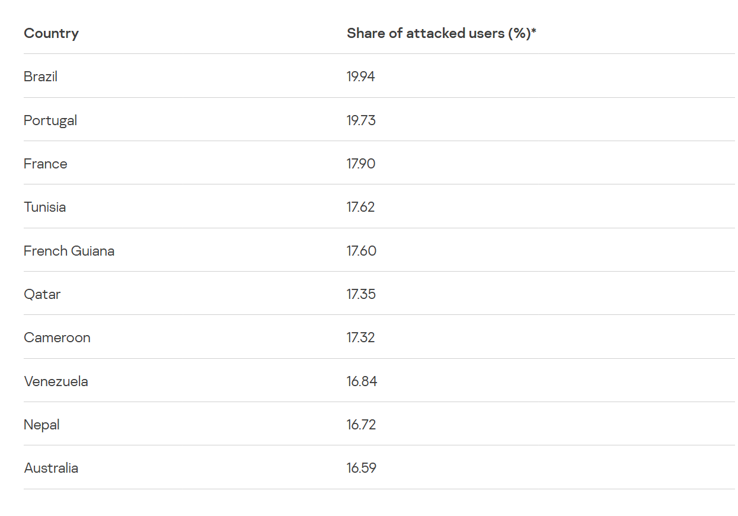Click the Nepal row label
738x516 pixels.
click(x=41, y=425)
